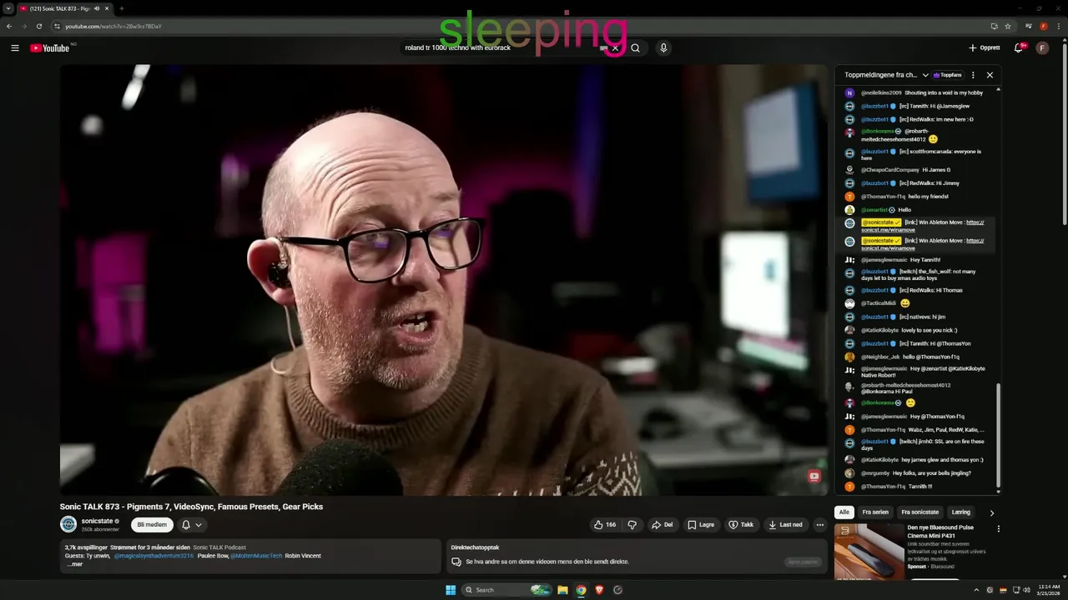Click the Opprett create button
This screenshot has height=600, width=1068.
[x=985, y=48]
